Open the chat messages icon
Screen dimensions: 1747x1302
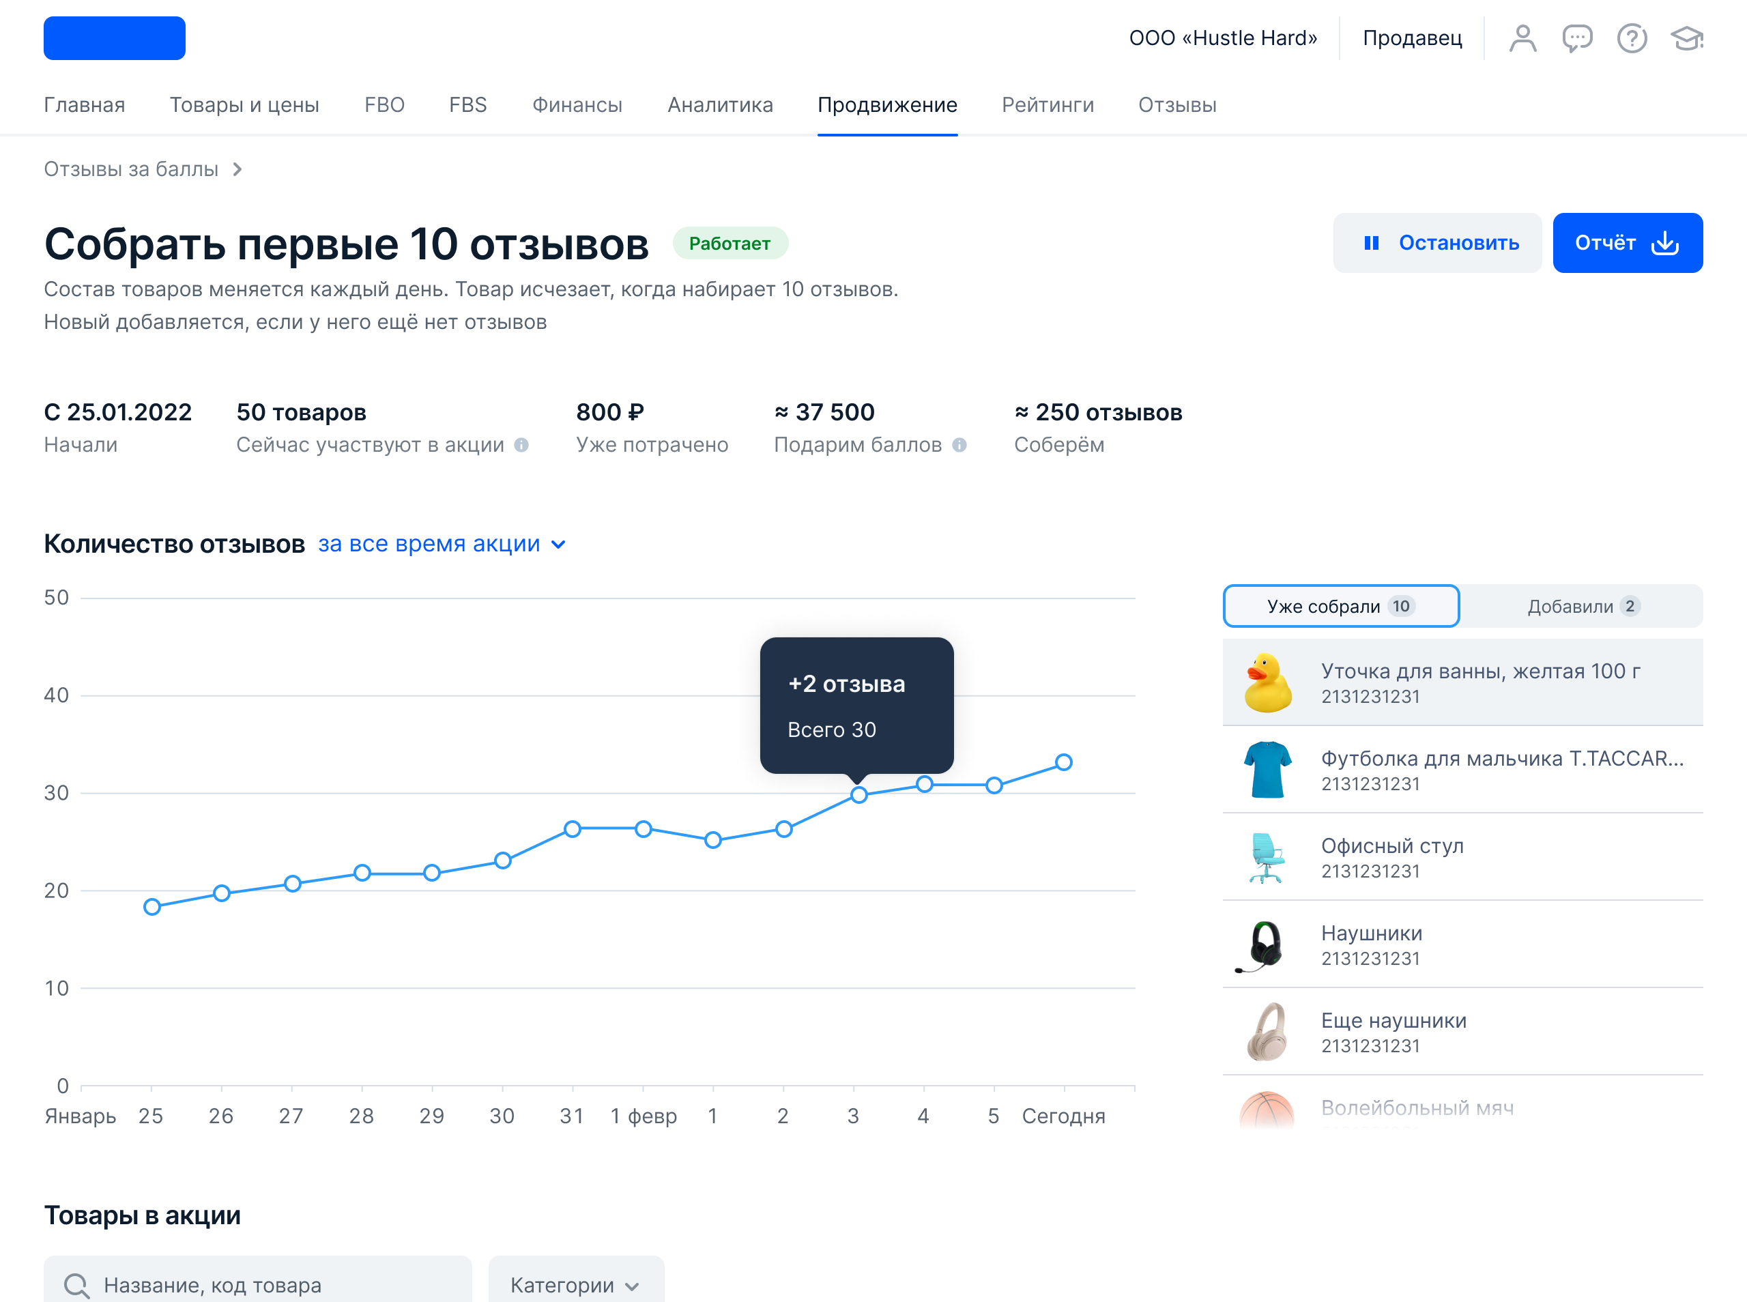pos(1577,38)
